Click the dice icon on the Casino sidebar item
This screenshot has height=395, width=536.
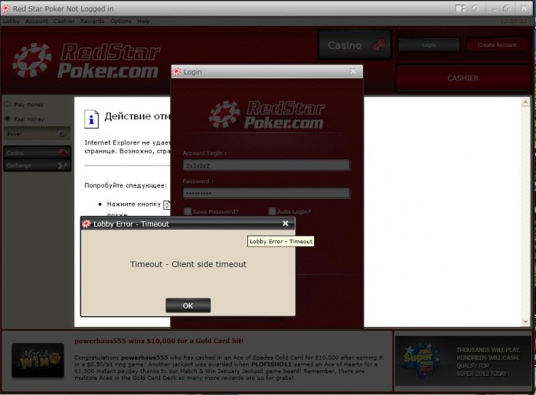(63, 153)
